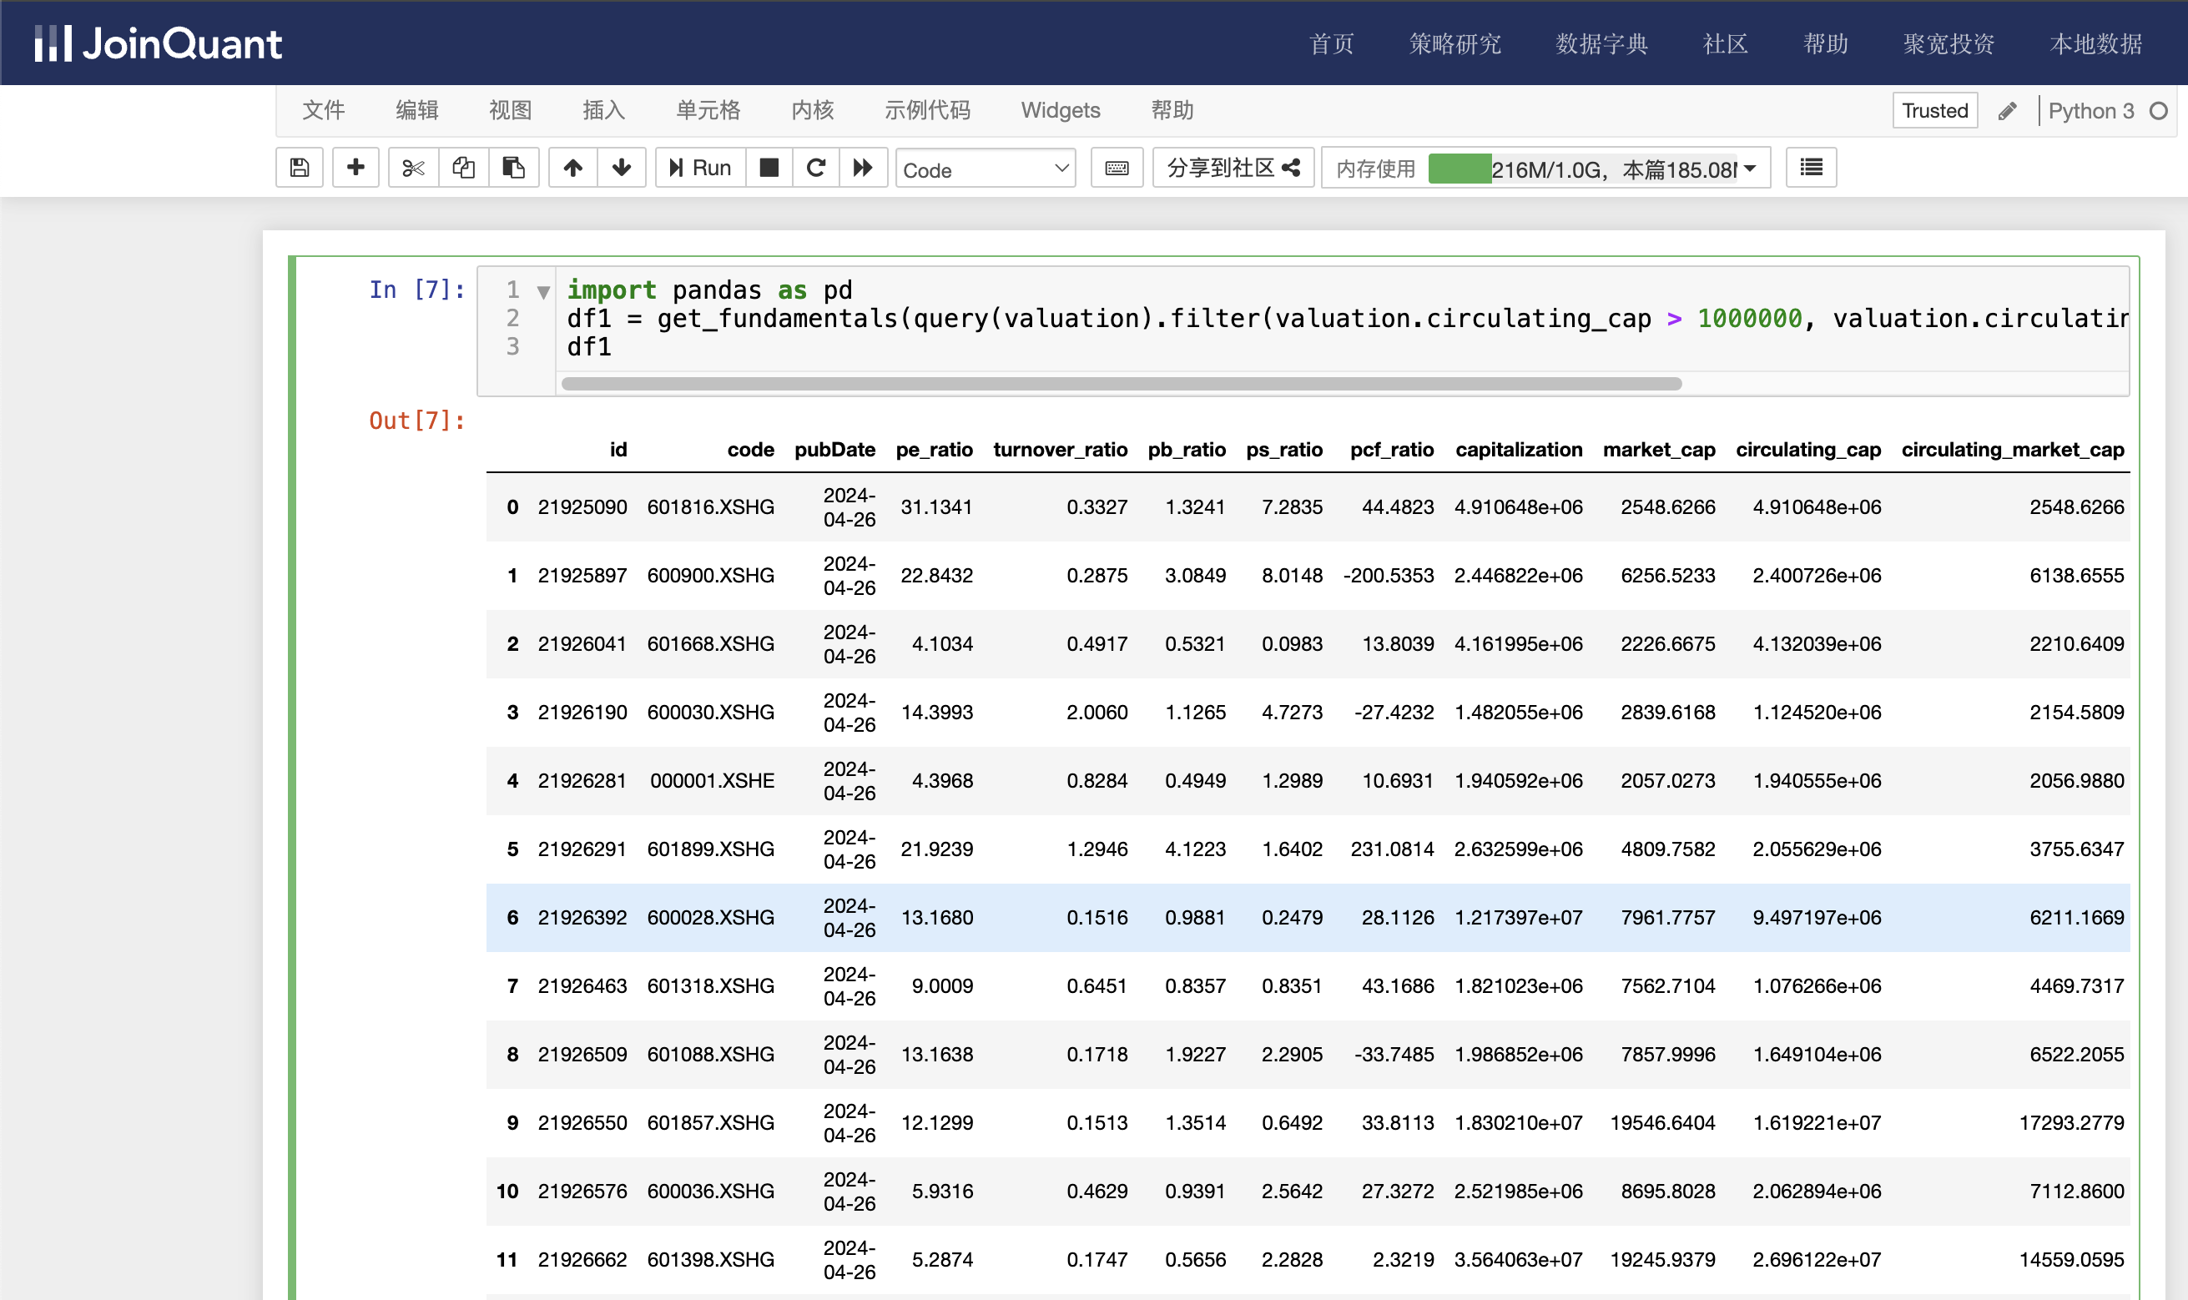The width and height of the screenshot is (2188, 1300).
Task: Insert cell below with plus icon
Action: (x=355, y=168)
